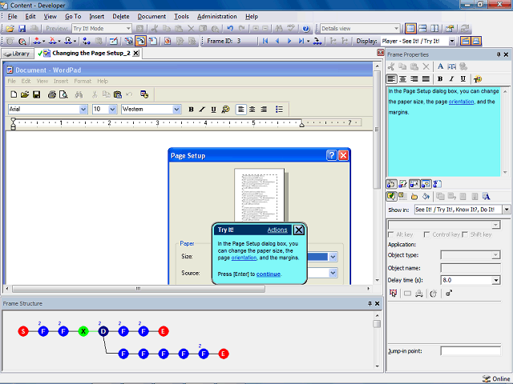Click bubble text color palette icon

click(478, 79)
